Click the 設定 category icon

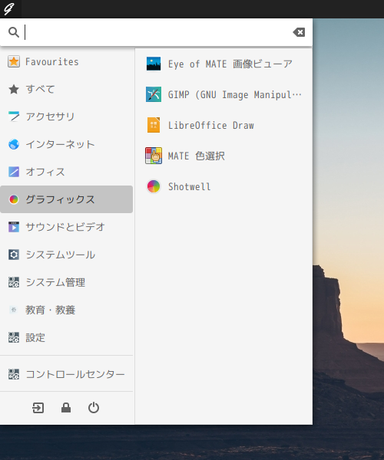click(x=14, y=337)
